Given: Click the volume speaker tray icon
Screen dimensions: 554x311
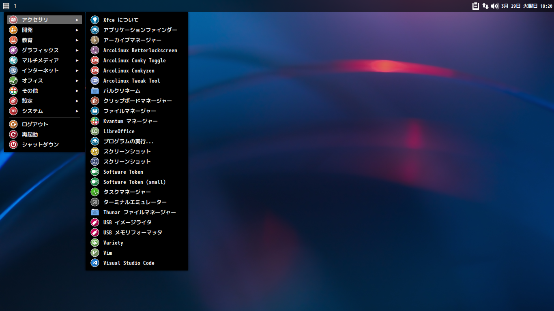Looking at the screenshot, I should tap(495, 6).
